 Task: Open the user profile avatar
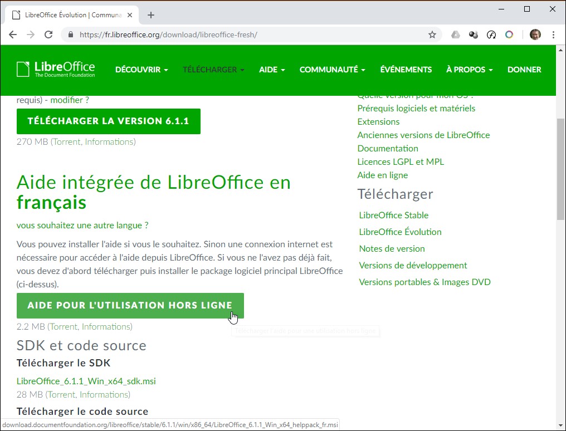point(535,35)
